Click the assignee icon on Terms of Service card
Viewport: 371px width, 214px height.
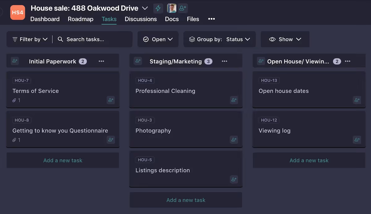click(x=111, y=100)
